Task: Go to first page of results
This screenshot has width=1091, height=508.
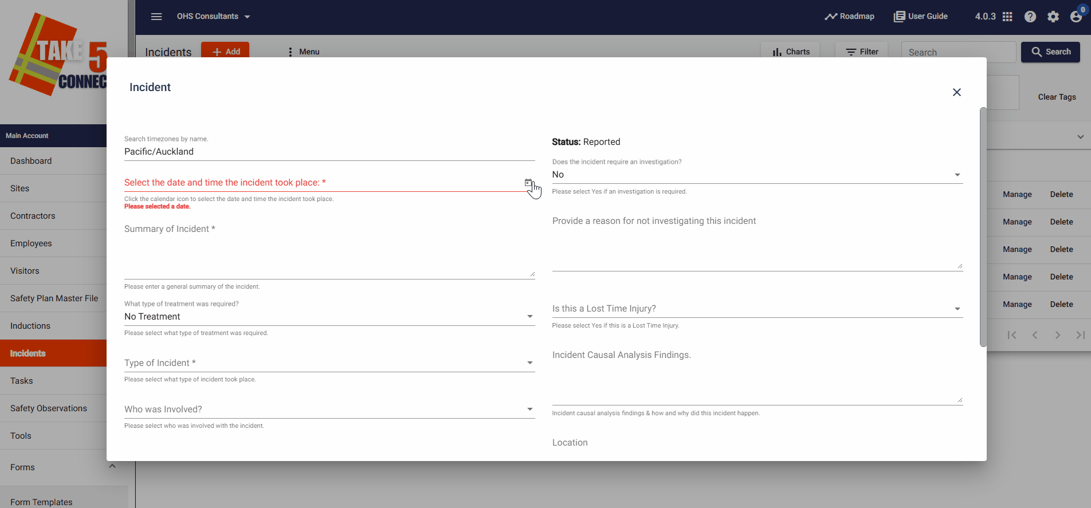Action: [1012, 335]
